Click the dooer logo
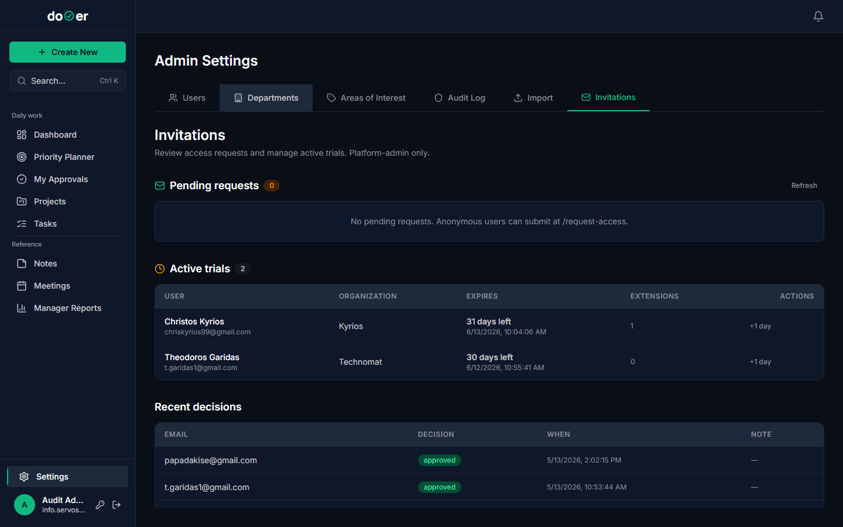 pyautogui.click(x=68, y=16)
